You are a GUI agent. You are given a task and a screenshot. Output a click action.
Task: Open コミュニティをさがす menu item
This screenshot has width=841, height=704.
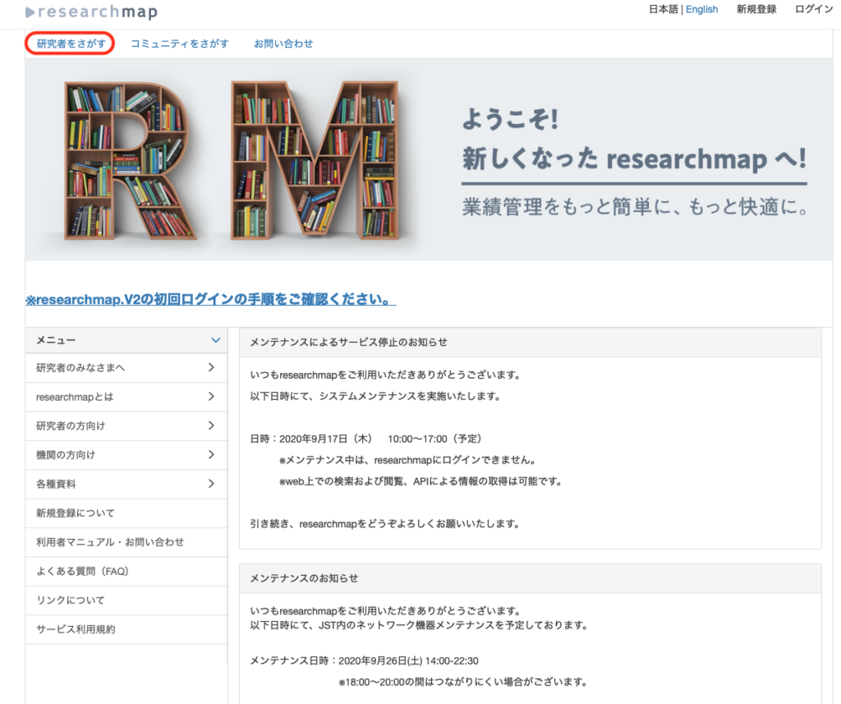[x=180, y=44]
